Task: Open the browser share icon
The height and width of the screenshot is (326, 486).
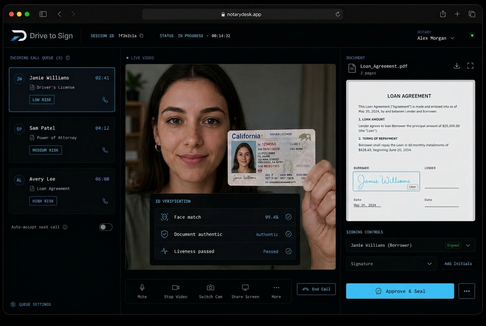Action: coord(443,14)
